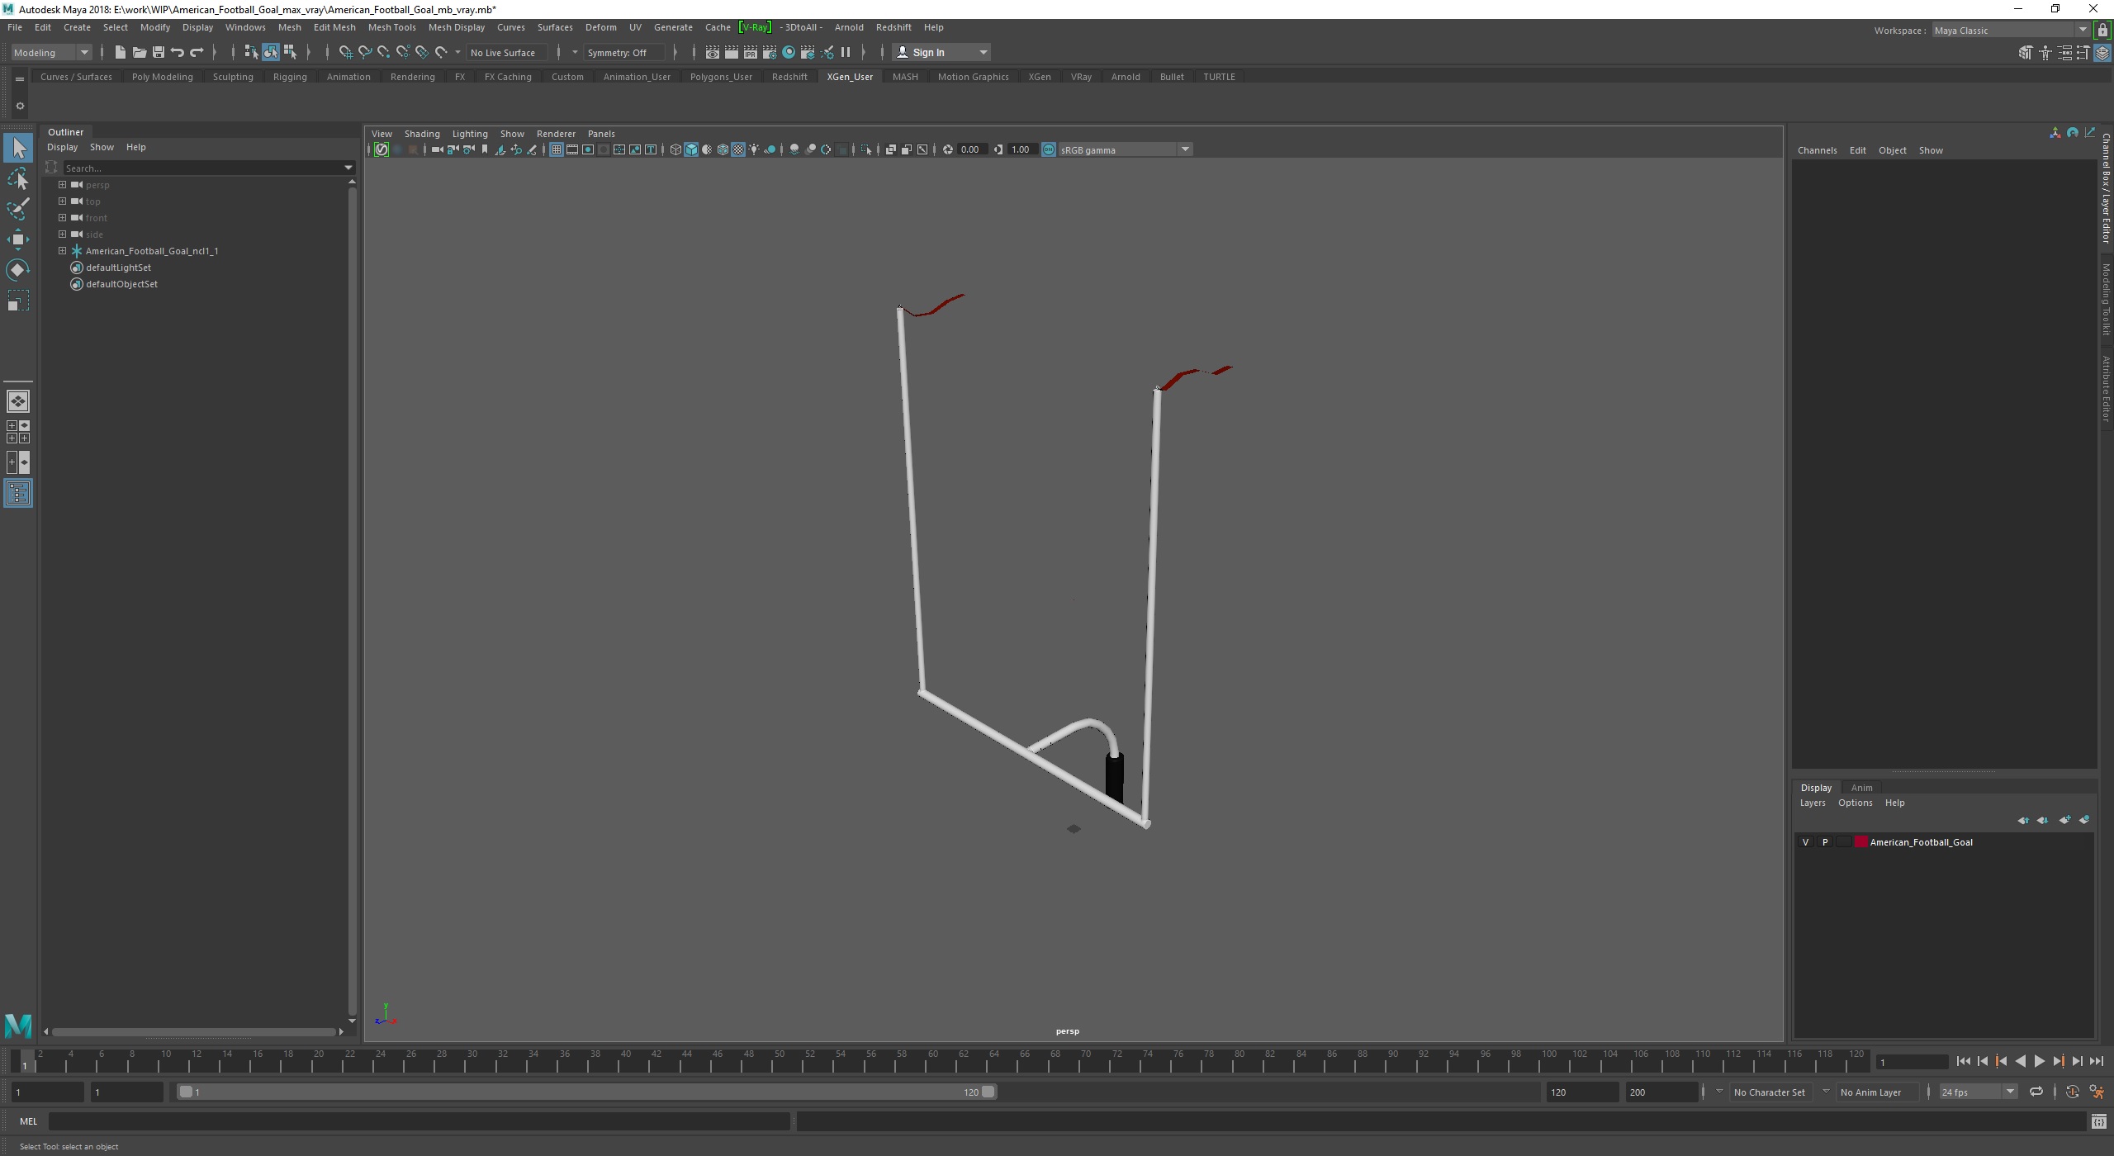Click the Modeling workspace dropdown
The height and width of the screenshot is (1156, 2114).
[x=49, y=53]
